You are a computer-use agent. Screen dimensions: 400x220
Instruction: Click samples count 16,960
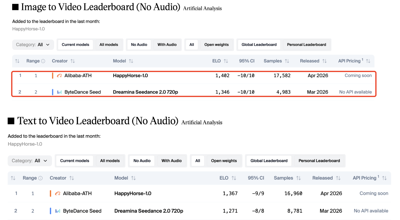tap(293, 194)
